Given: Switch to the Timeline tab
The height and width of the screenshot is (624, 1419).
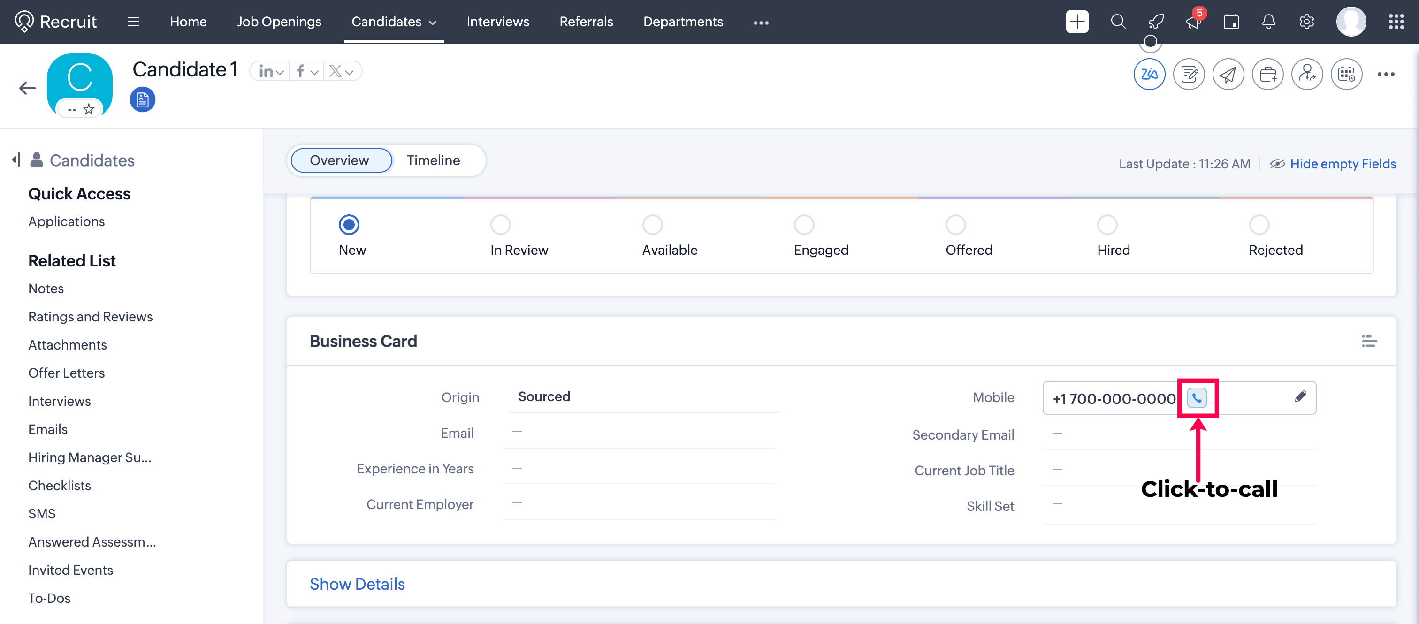Looking at the screenshot, I should pyautogui.click(x=433, y=160).
